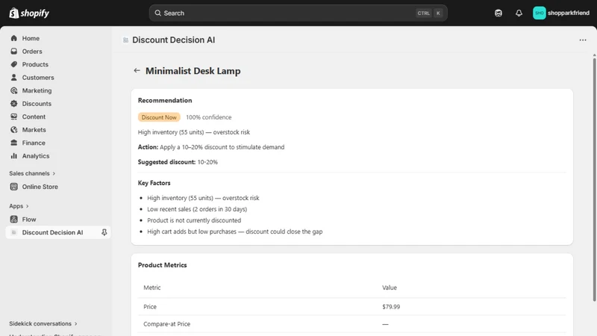Click the Finance bank icon
The image size is (597, 336).
pyautogui.click(x=14, y=143)
